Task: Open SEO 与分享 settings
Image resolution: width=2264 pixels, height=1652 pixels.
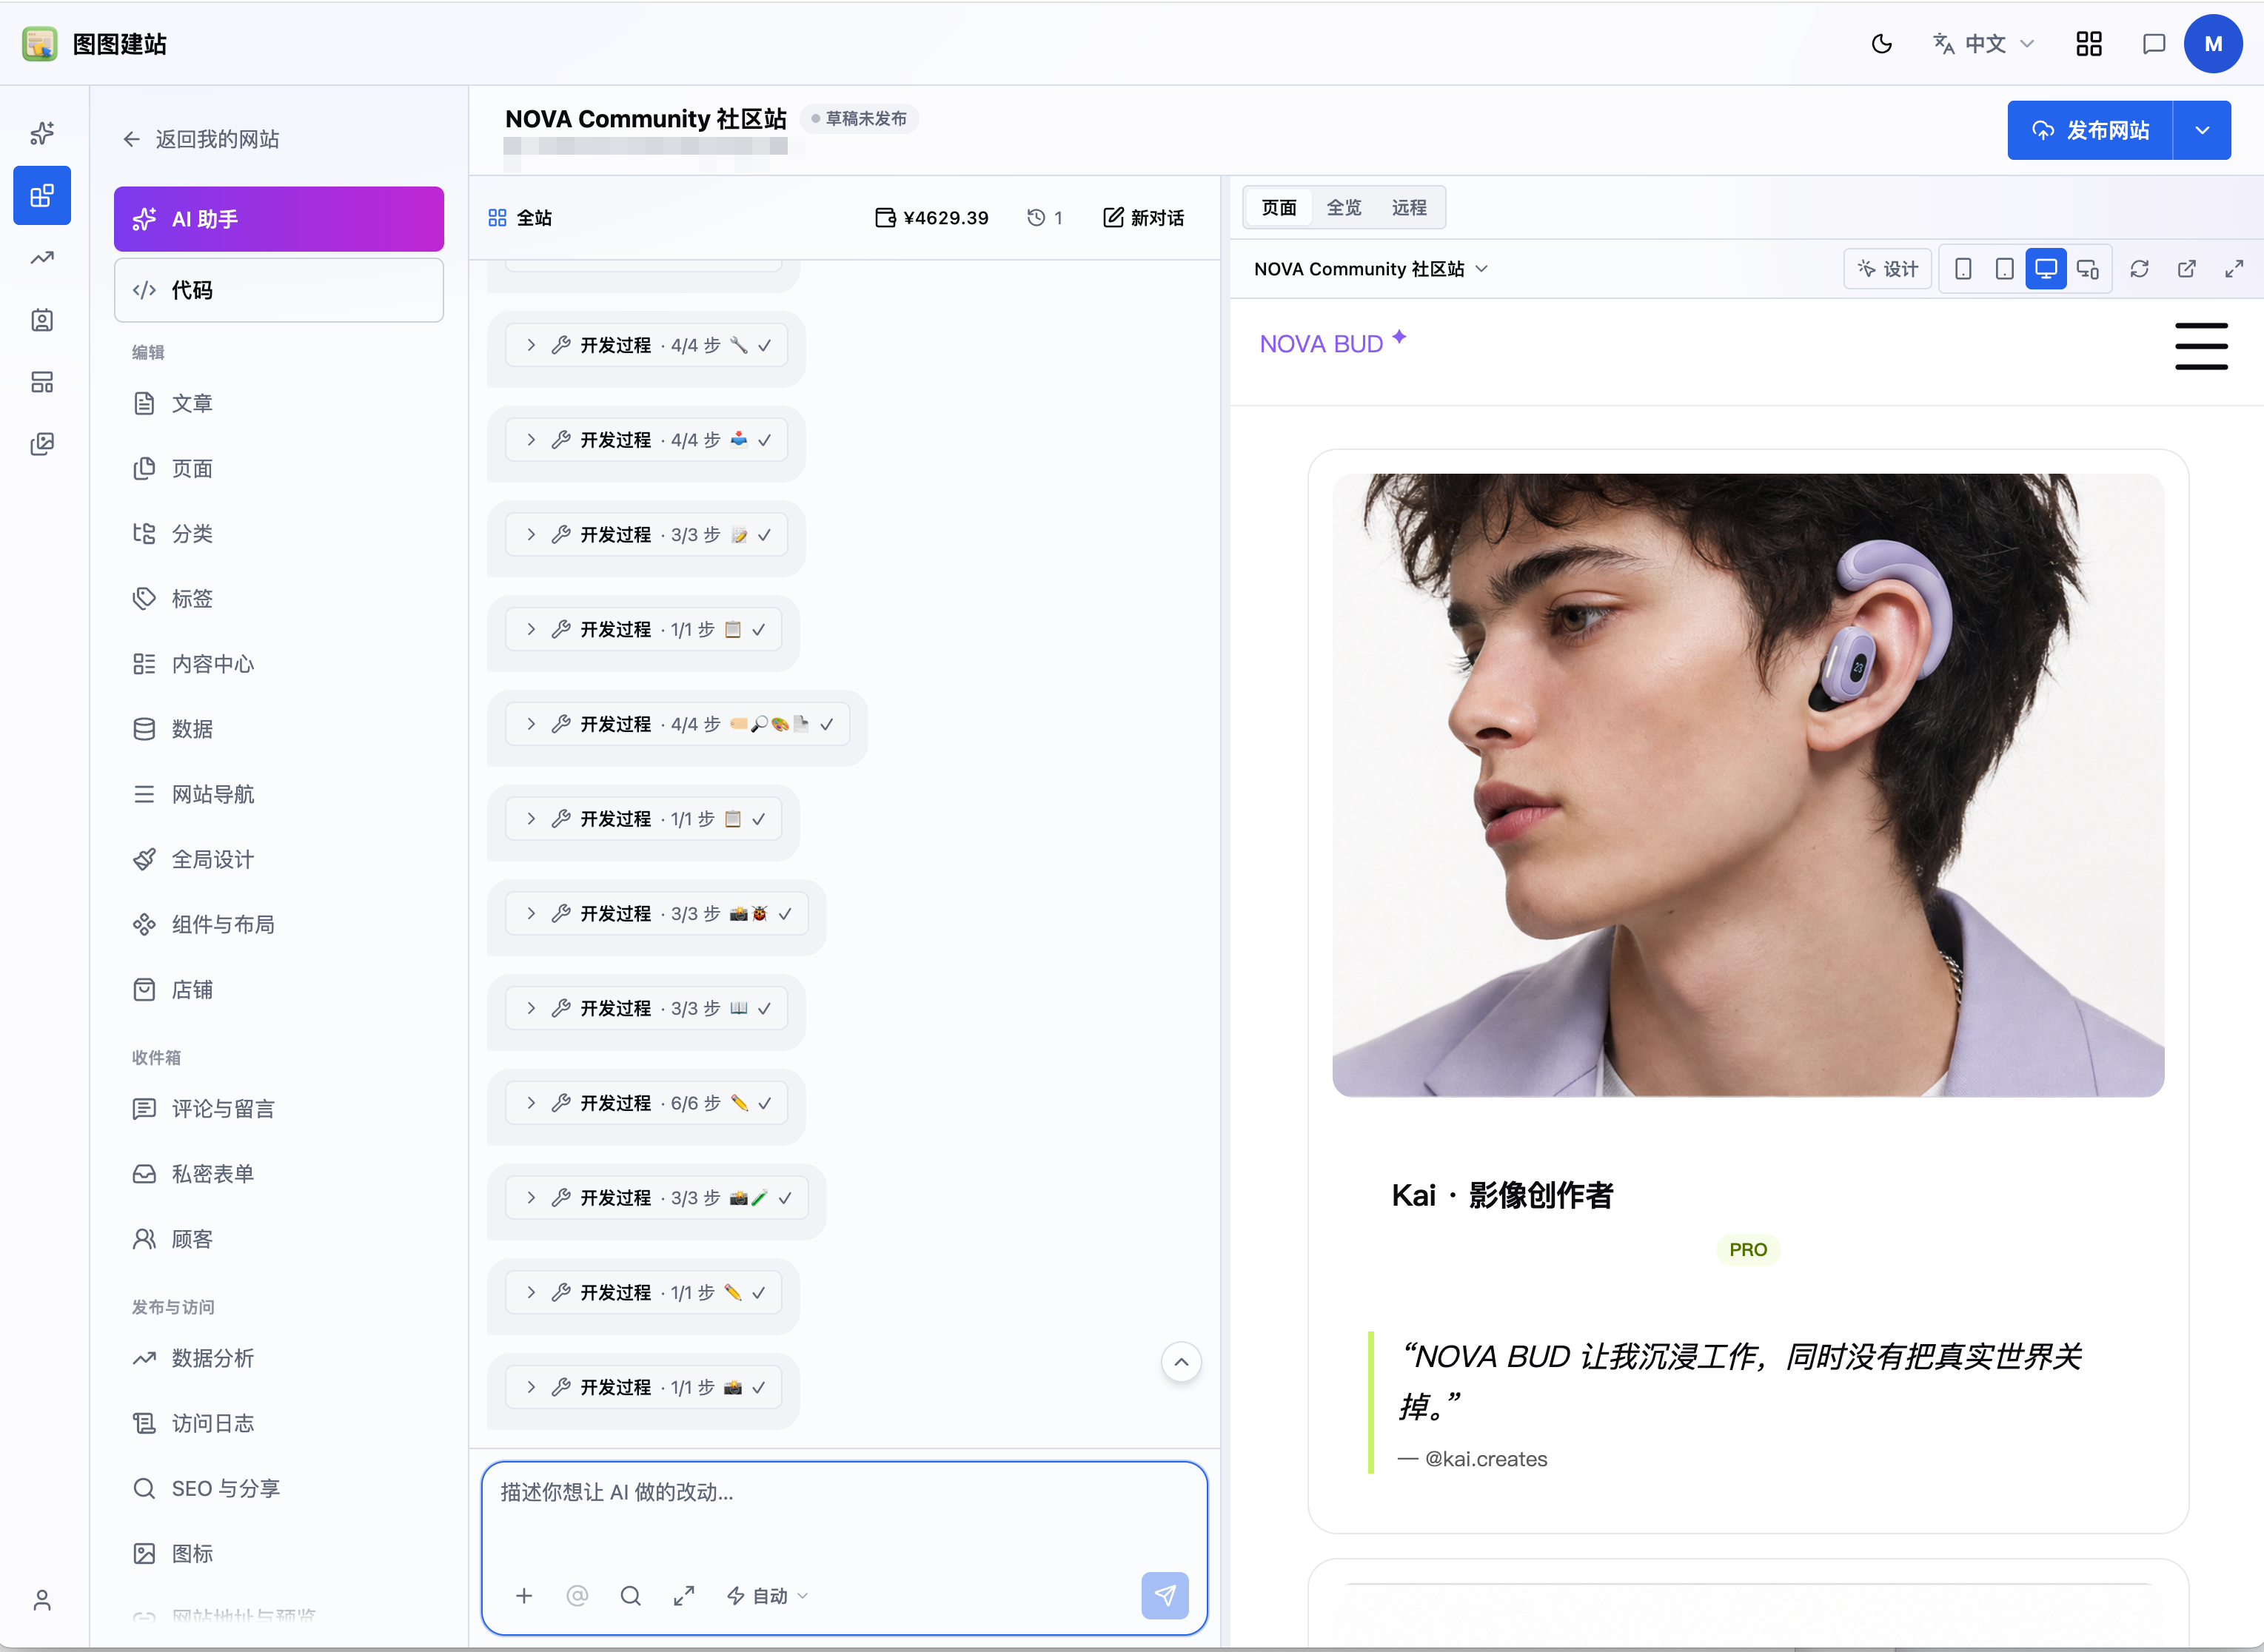Action: [279, 1488]
